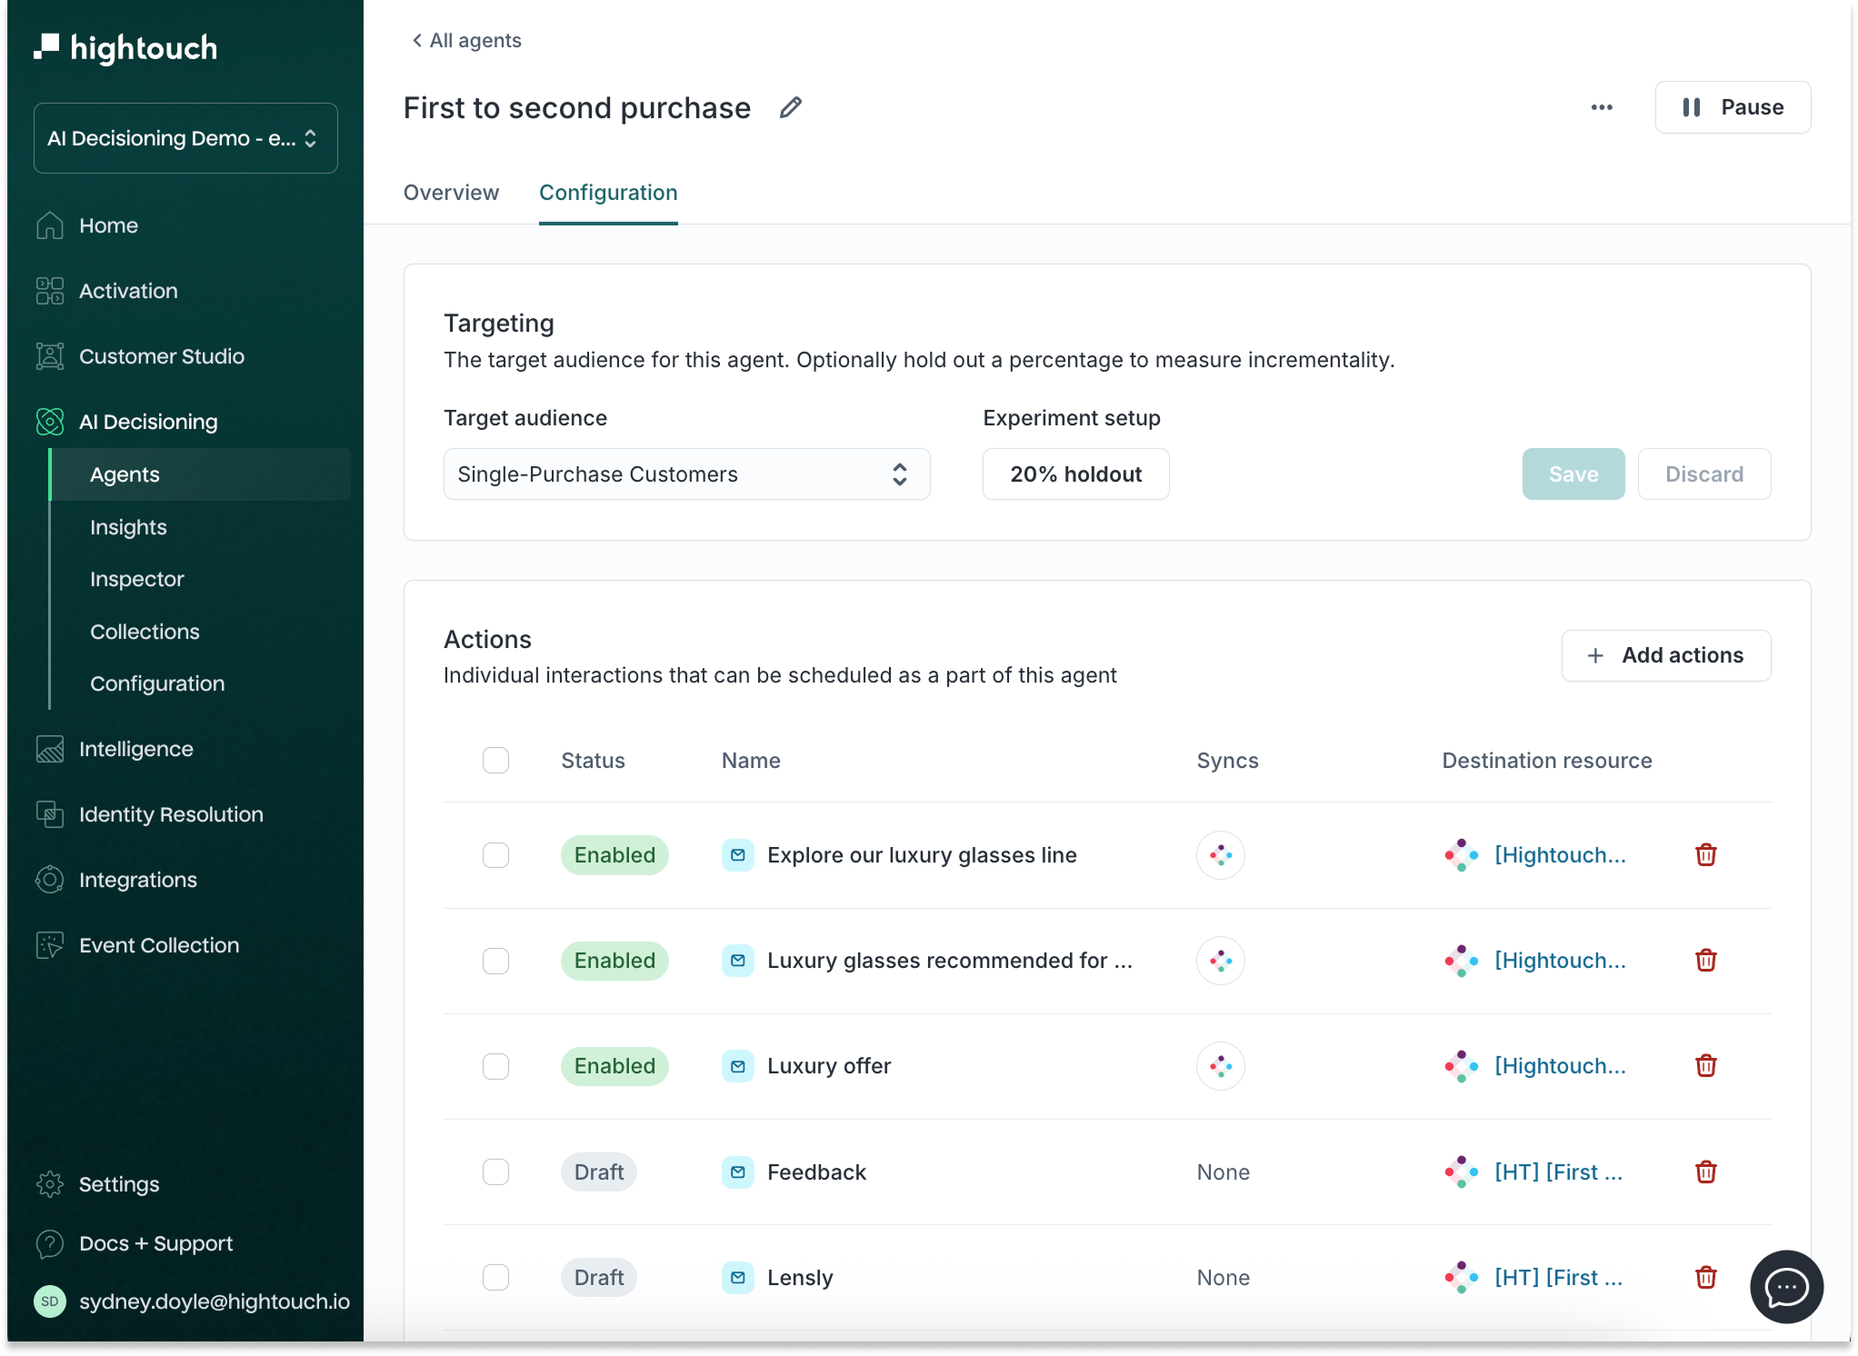The width and height of the screenshot is (1858, 1356).
Task: Delete the Feedback action with trash icon
Action: [1705, 1172]
